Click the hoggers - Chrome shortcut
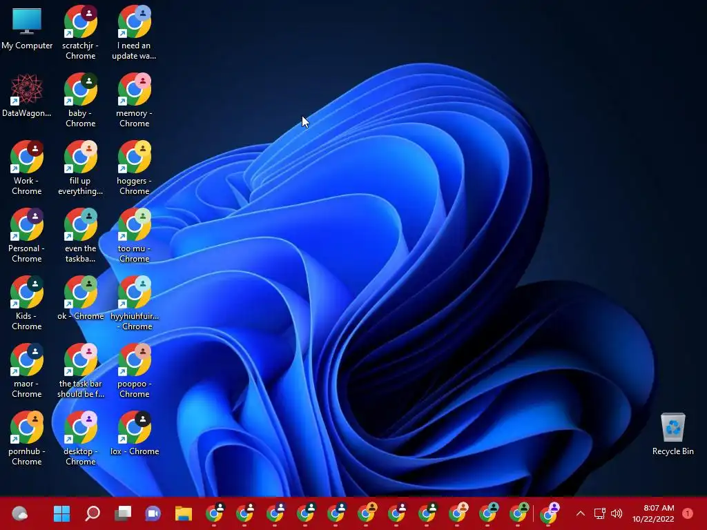The width and height of the screenshot is (707, 530). pyautogui.click(x=134, y=168)
